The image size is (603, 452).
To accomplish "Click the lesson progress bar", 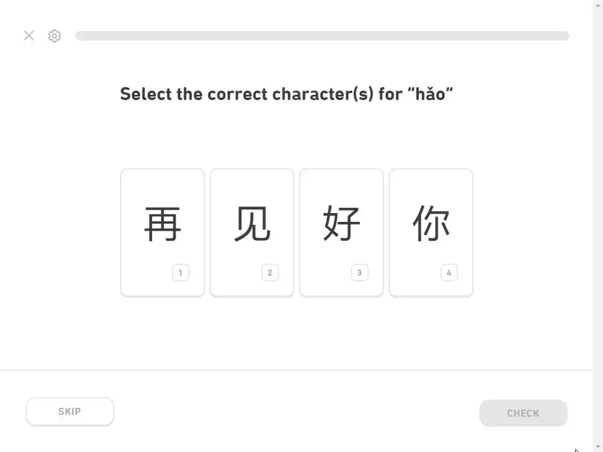I will 322,36.
